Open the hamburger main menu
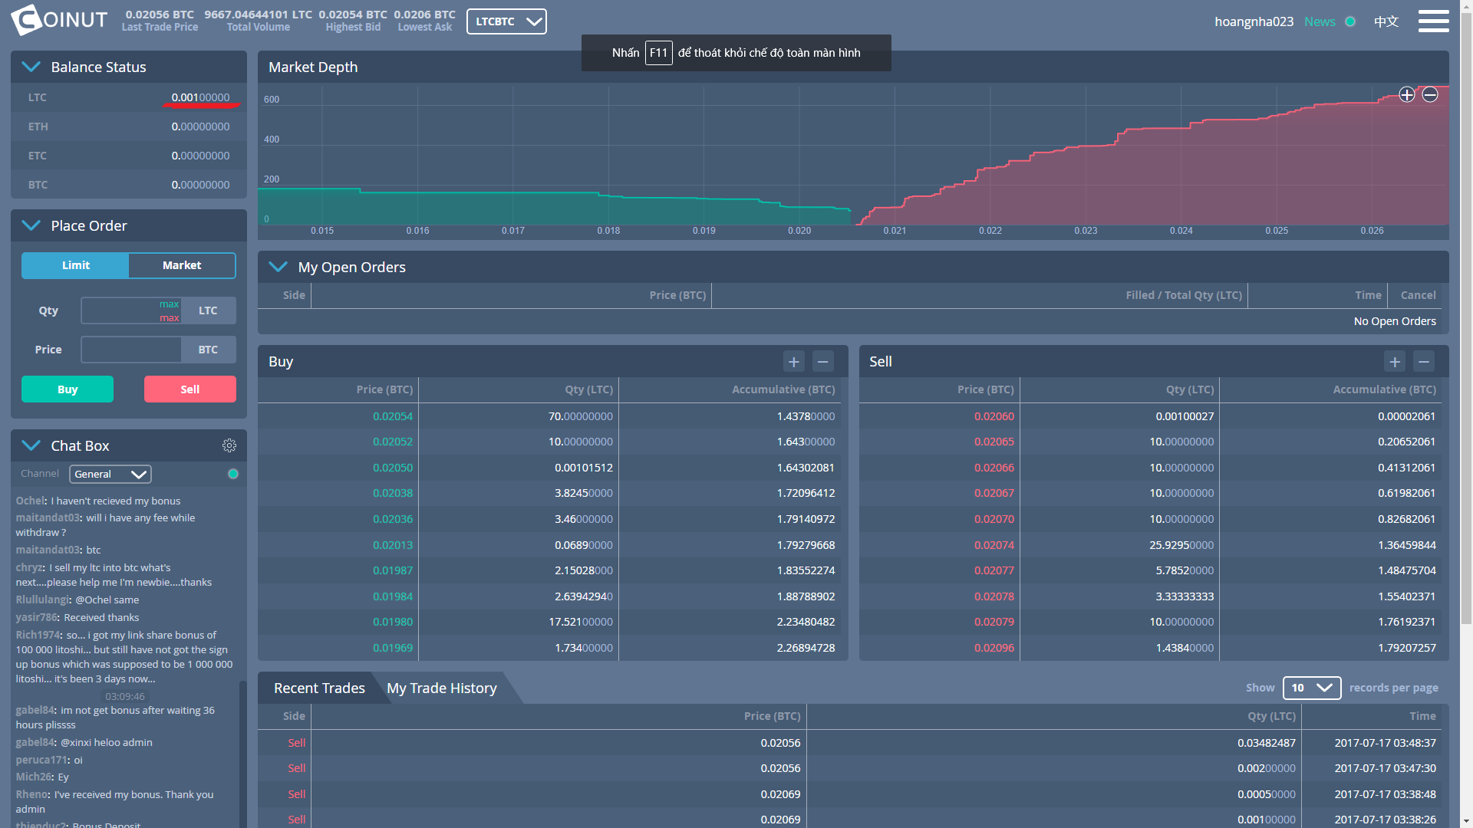The height and width of the screenshot is (828, 1473). point(1433,21)
